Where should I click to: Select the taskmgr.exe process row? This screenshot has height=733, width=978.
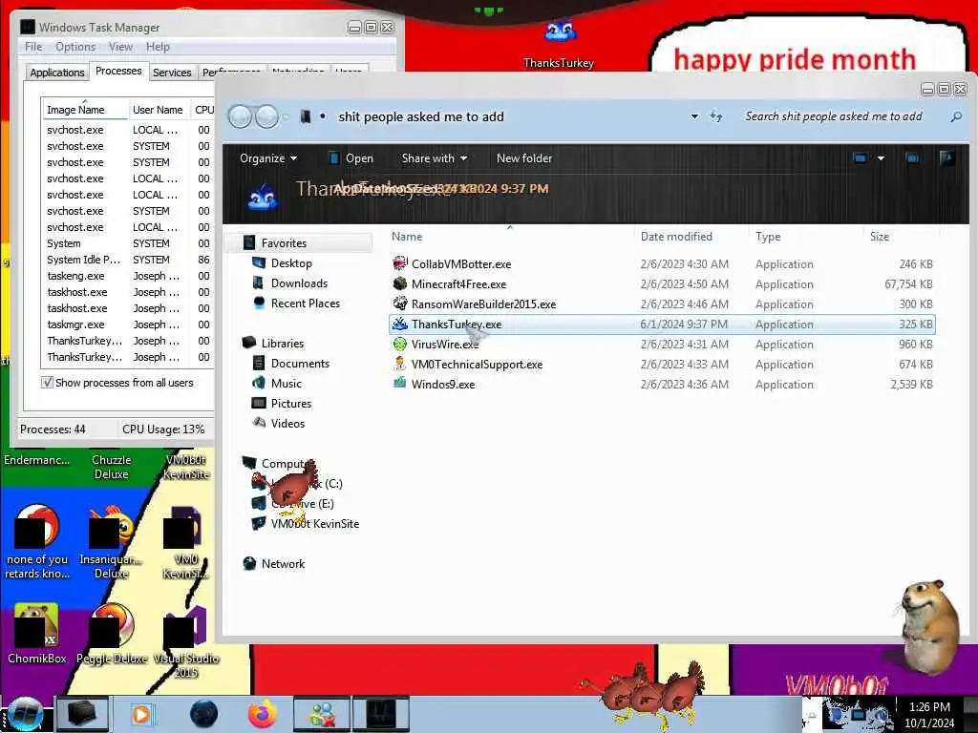tap(128, 325)
